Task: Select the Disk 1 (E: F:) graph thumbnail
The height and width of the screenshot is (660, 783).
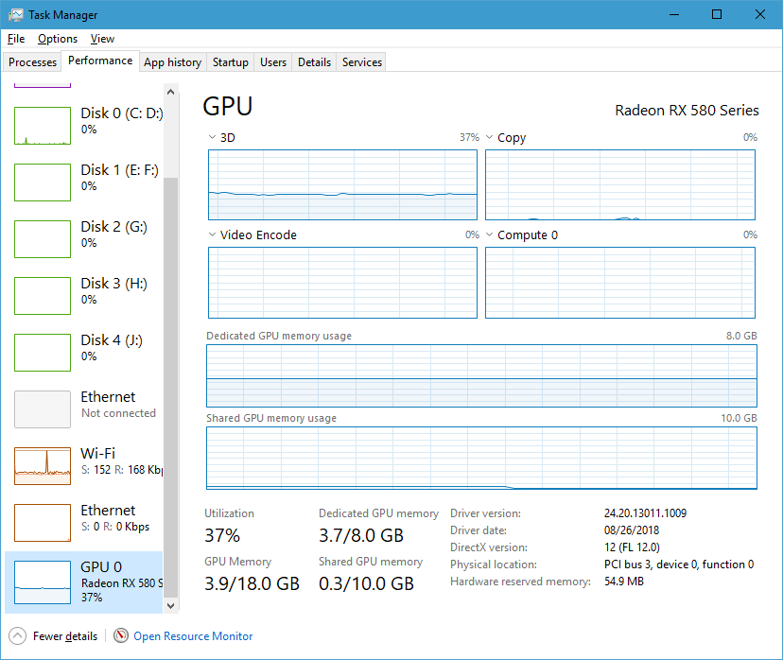Action: pyautogui.click(x=43, y=182)
